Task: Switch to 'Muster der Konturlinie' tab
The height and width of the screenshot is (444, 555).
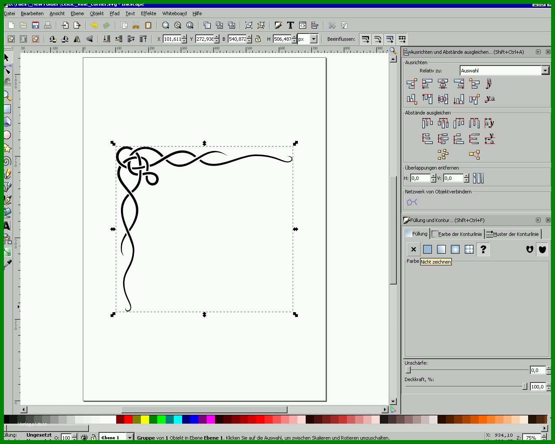Action: point(513,234)
